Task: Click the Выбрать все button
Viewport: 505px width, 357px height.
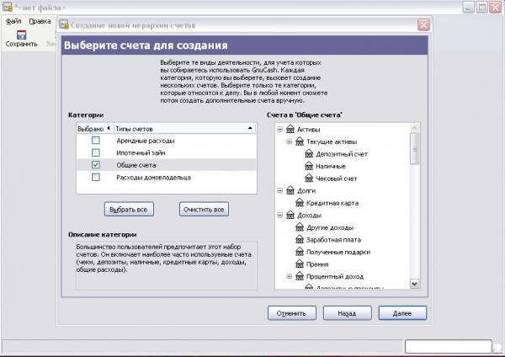Action: point(129,210)
